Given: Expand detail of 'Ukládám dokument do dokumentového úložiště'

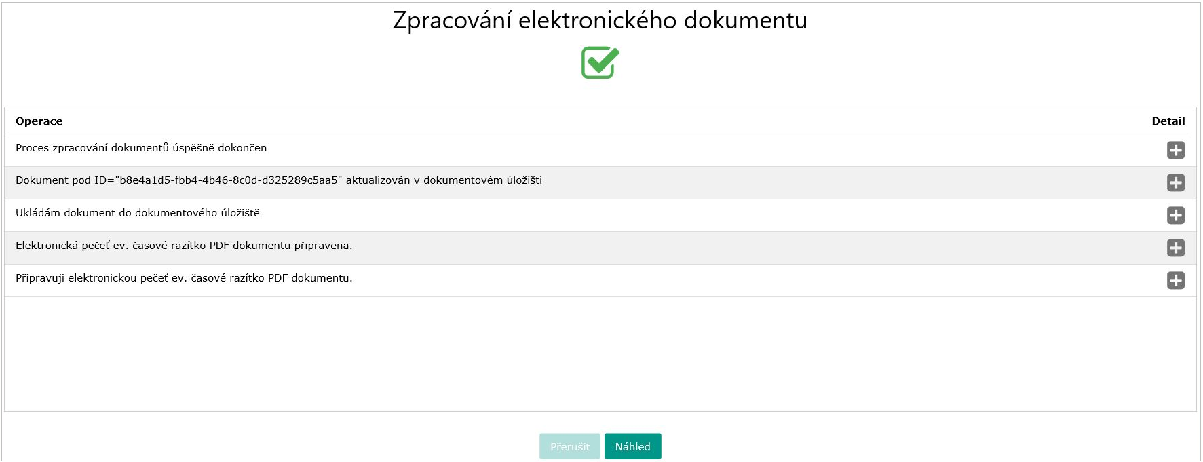Looking at the screenshot, I should (1175, 215).
